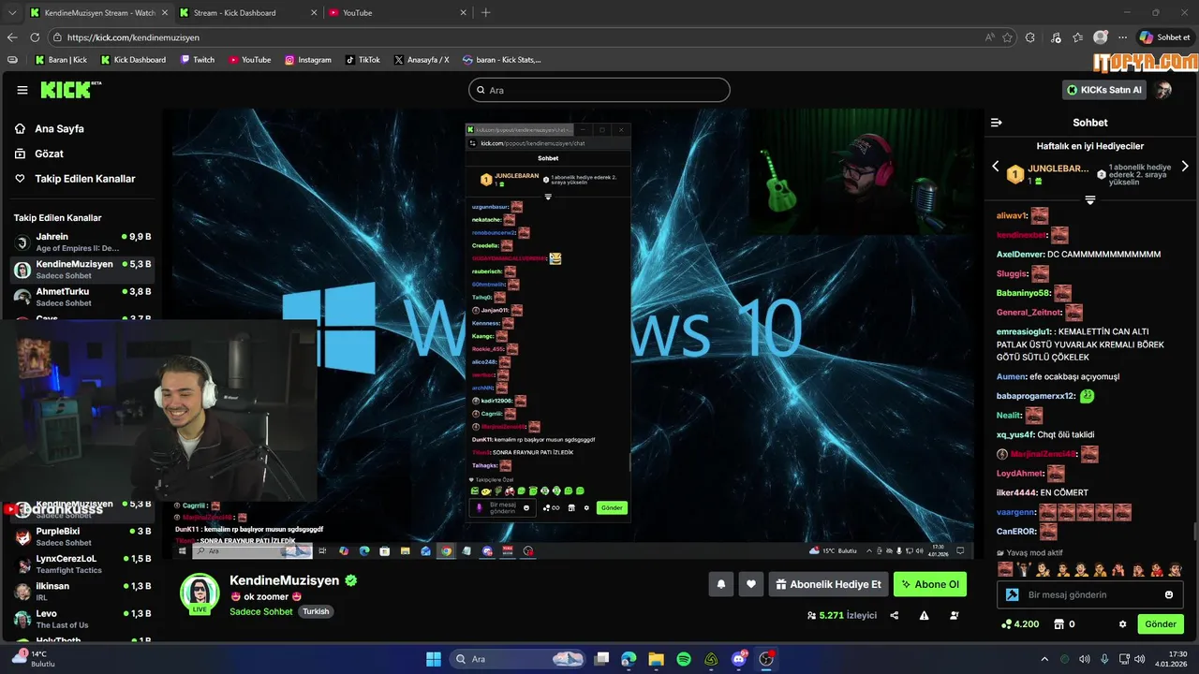Click the Sadece Sohbet category link
The width and height of the screenshot is (1199, 674).
tap(261, 611)
